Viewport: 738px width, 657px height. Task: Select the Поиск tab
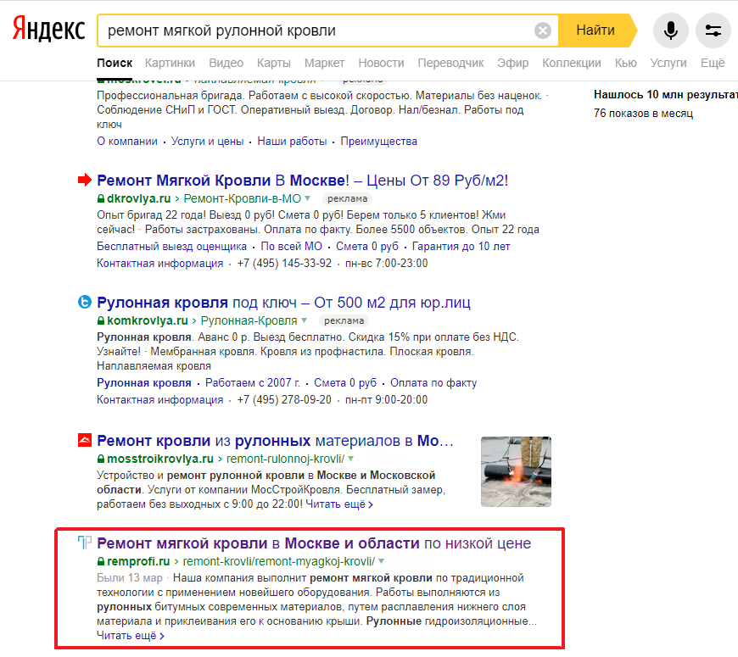115,63
